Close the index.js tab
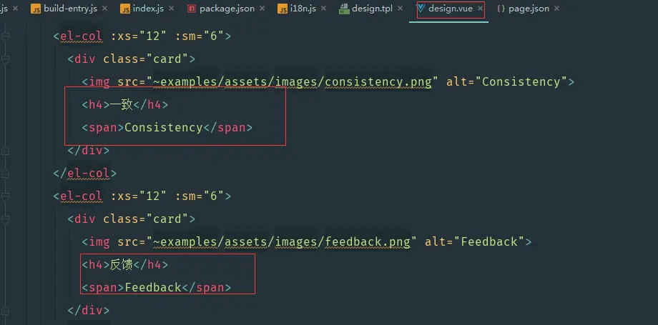Image resolution: width=658 pixels, height=325 pixels. (x=172, y=9)
